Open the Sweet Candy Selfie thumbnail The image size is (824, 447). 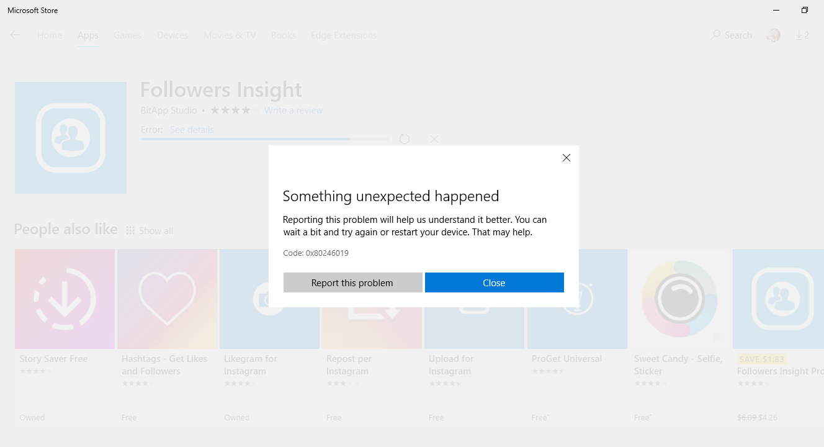[x=679, y=299]
